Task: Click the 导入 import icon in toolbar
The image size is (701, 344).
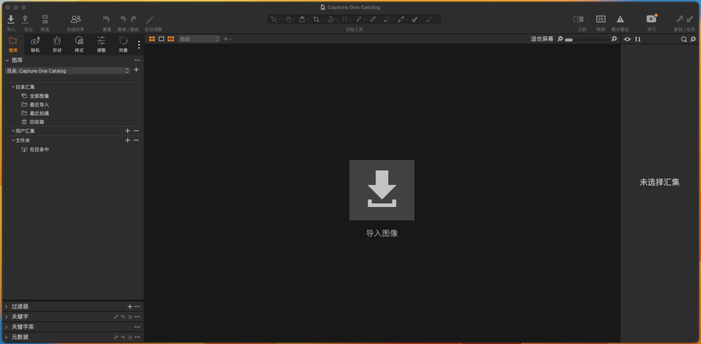Action: (x=11, y=19)
